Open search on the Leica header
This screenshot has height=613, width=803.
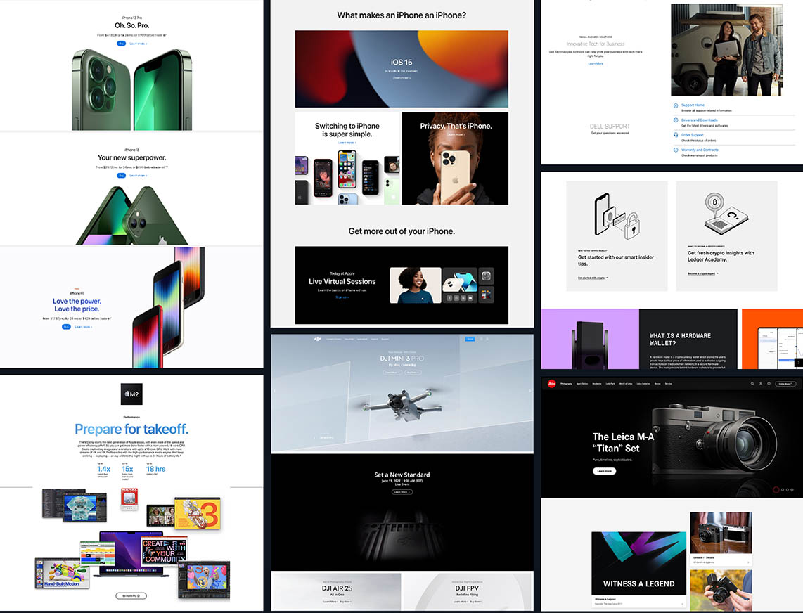(x=752, y=384)
